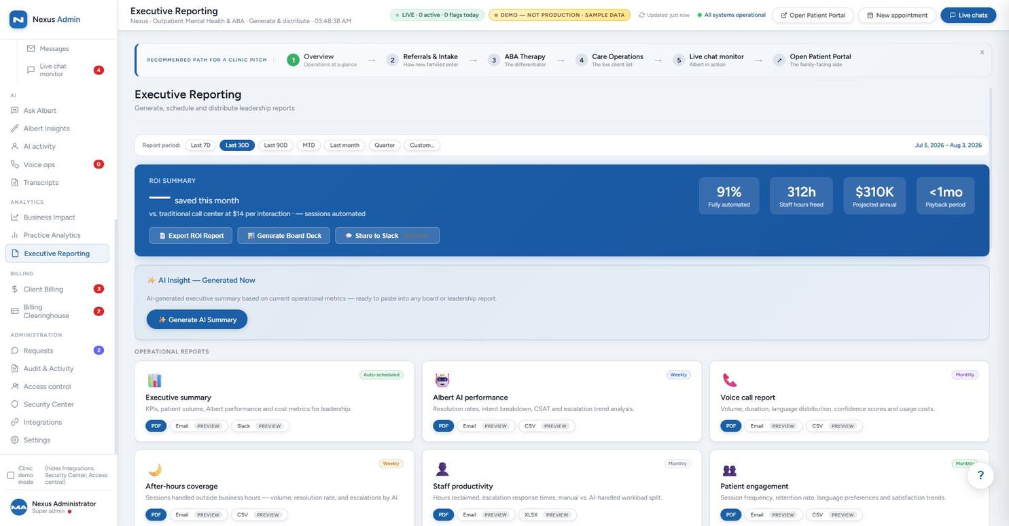Click the Client Billing dollar icon
This screenshot has width=1009, height=526.
point(15,290)
